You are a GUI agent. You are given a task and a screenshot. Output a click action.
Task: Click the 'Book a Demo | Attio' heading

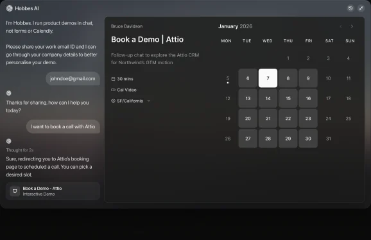(147, 39)
